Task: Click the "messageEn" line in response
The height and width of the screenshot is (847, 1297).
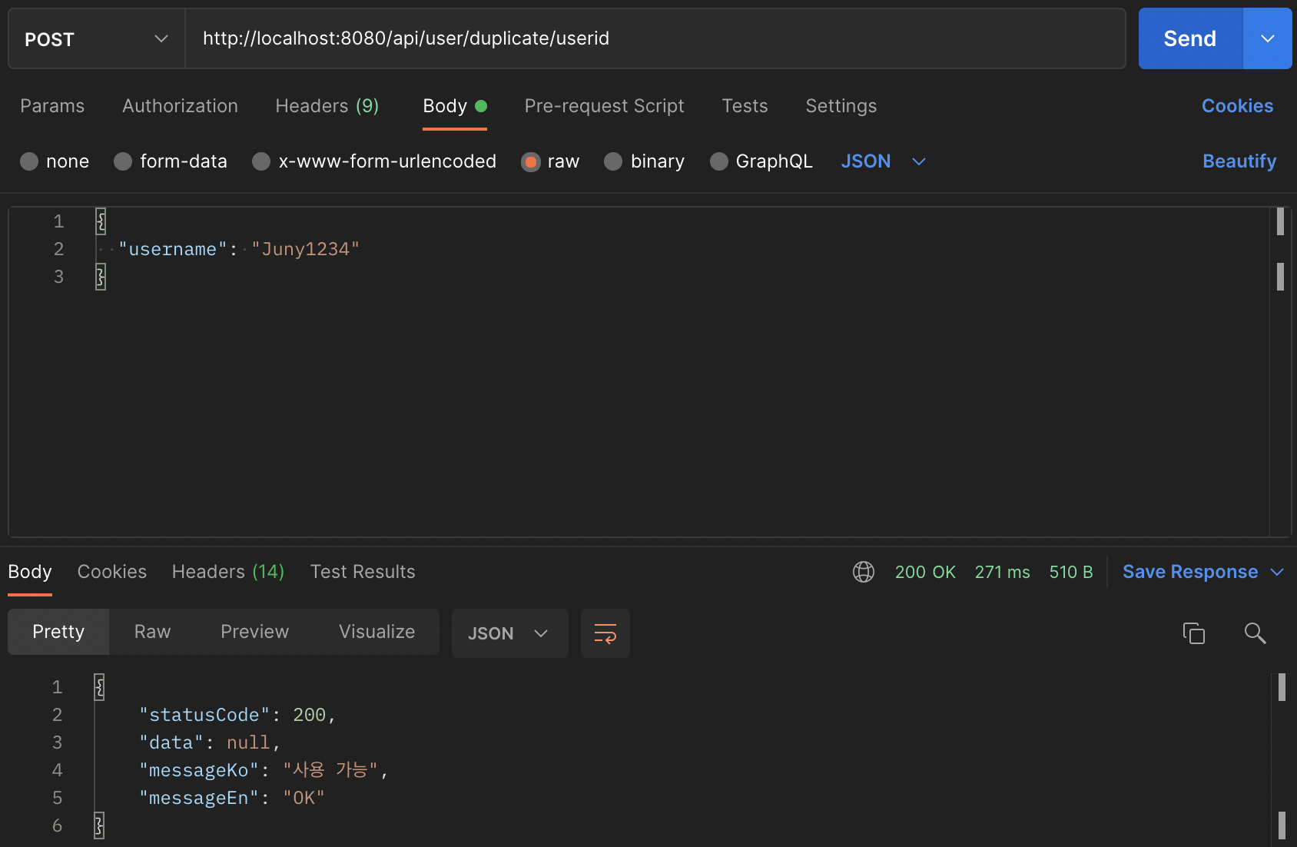Action: pos(232,798)
